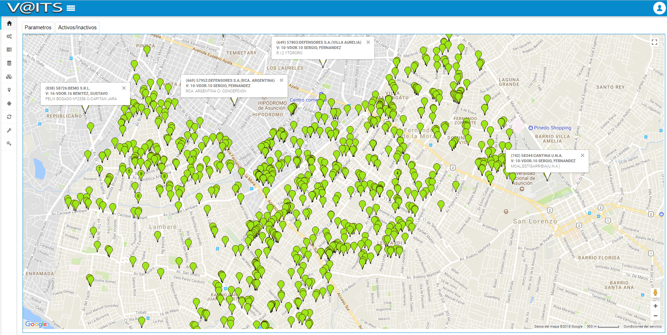Viewport: 667px width, 335px height.
Task: Click the V@ITS logo
Action: [x=35, y=8]
